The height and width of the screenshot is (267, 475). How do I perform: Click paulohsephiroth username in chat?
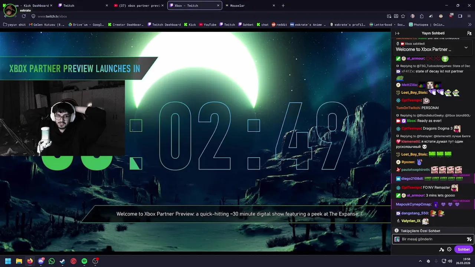coord(415,170)
